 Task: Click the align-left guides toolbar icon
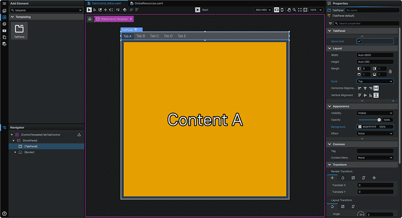[x=131, y=10]
